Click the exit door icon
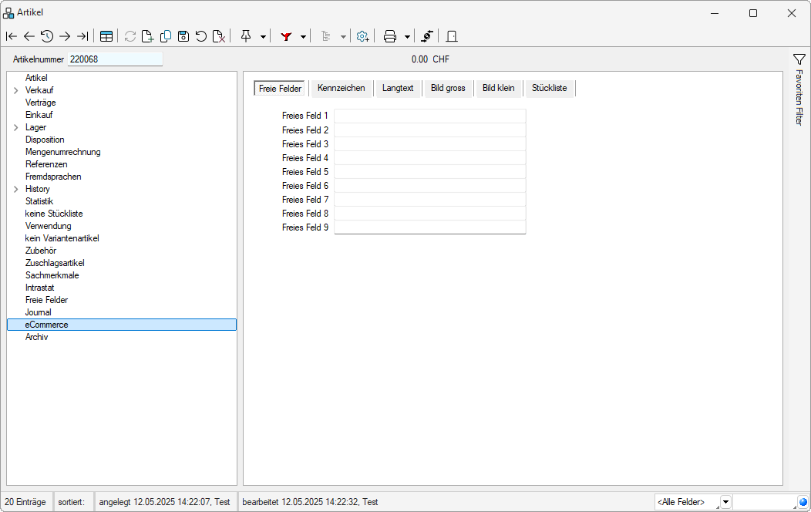Screen dimensions: 811x512 tap(452, 36)
